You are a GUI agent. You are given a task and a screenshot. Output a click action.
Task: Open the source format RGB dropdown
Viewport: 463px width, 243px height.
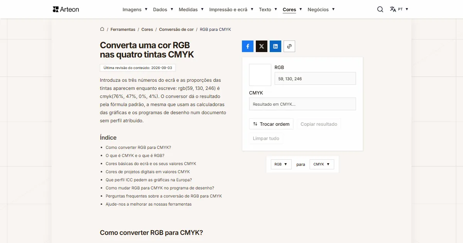(x=281, y=164)
